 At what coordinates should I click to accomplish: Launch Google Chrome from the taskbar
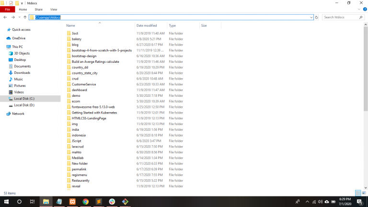pyautogui.click(x=85, y=202)
